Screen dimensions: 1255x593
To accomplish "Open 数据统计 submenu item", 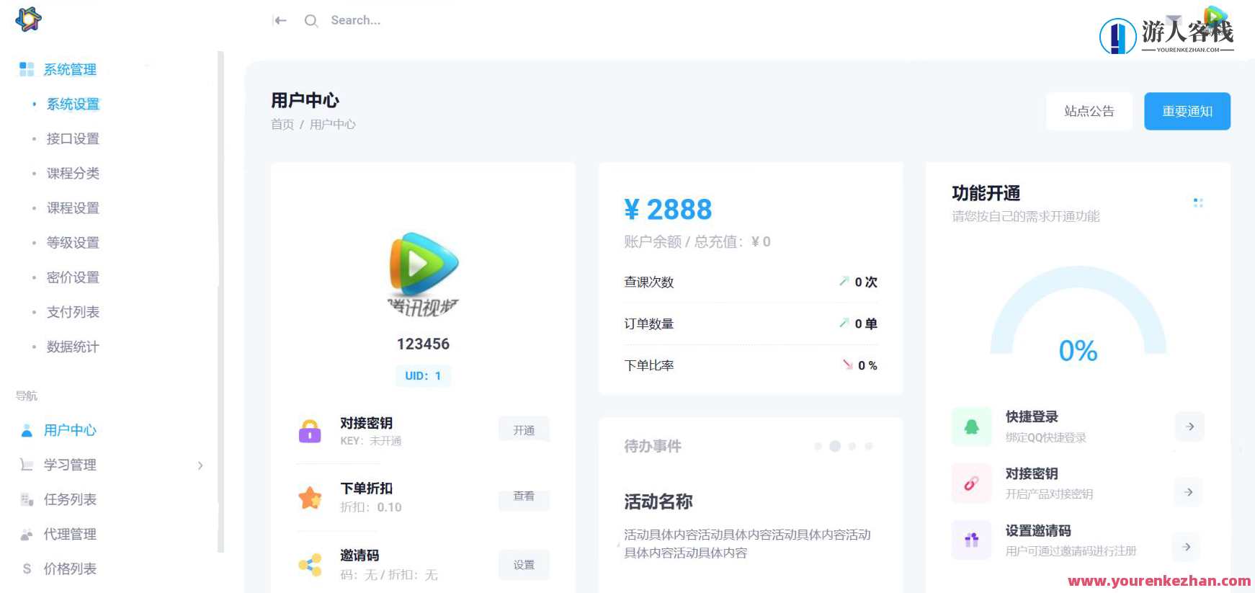I will 73,347.
